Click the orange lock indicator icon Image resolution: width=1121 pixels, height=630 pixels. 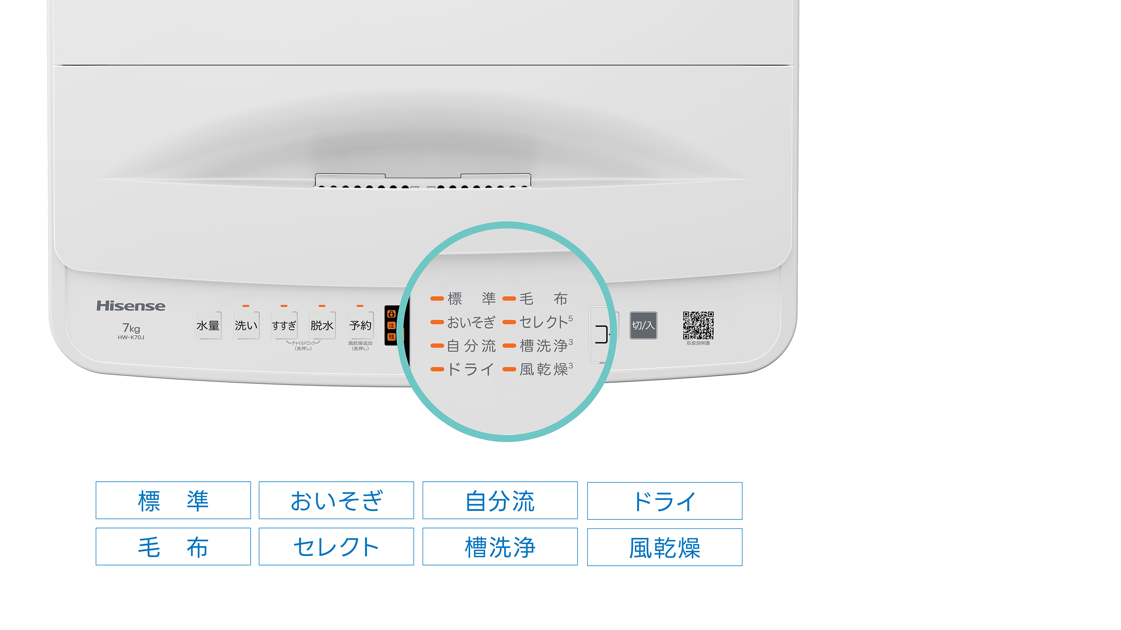pyautogui.click(x=391, y=314)
